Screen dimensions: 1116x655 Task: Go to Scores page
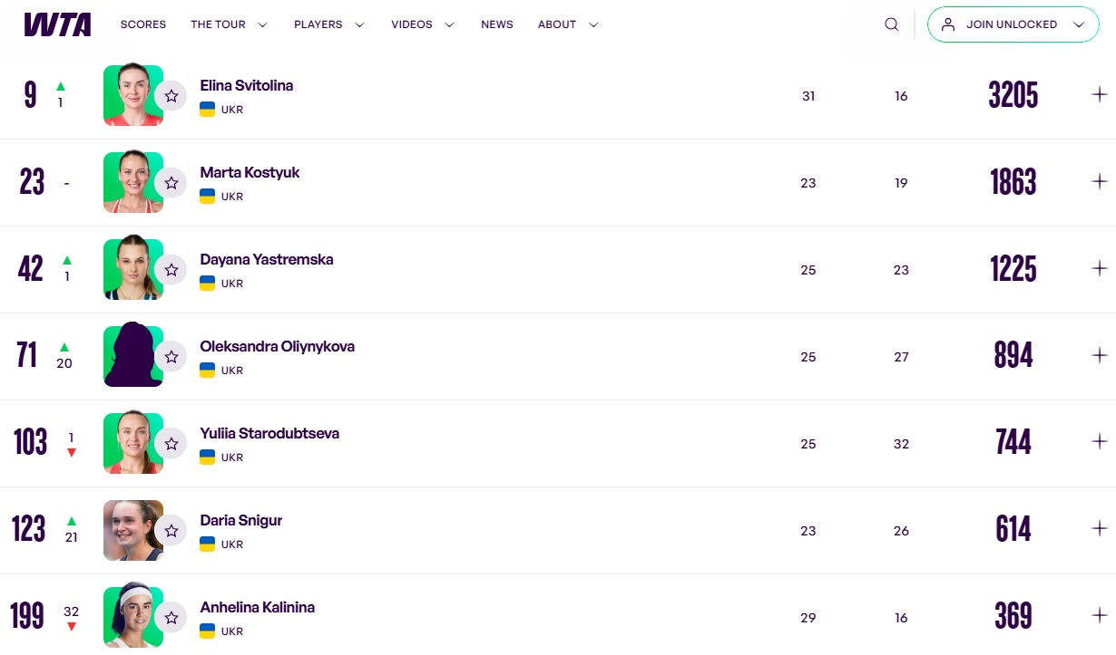click(143, 24)
